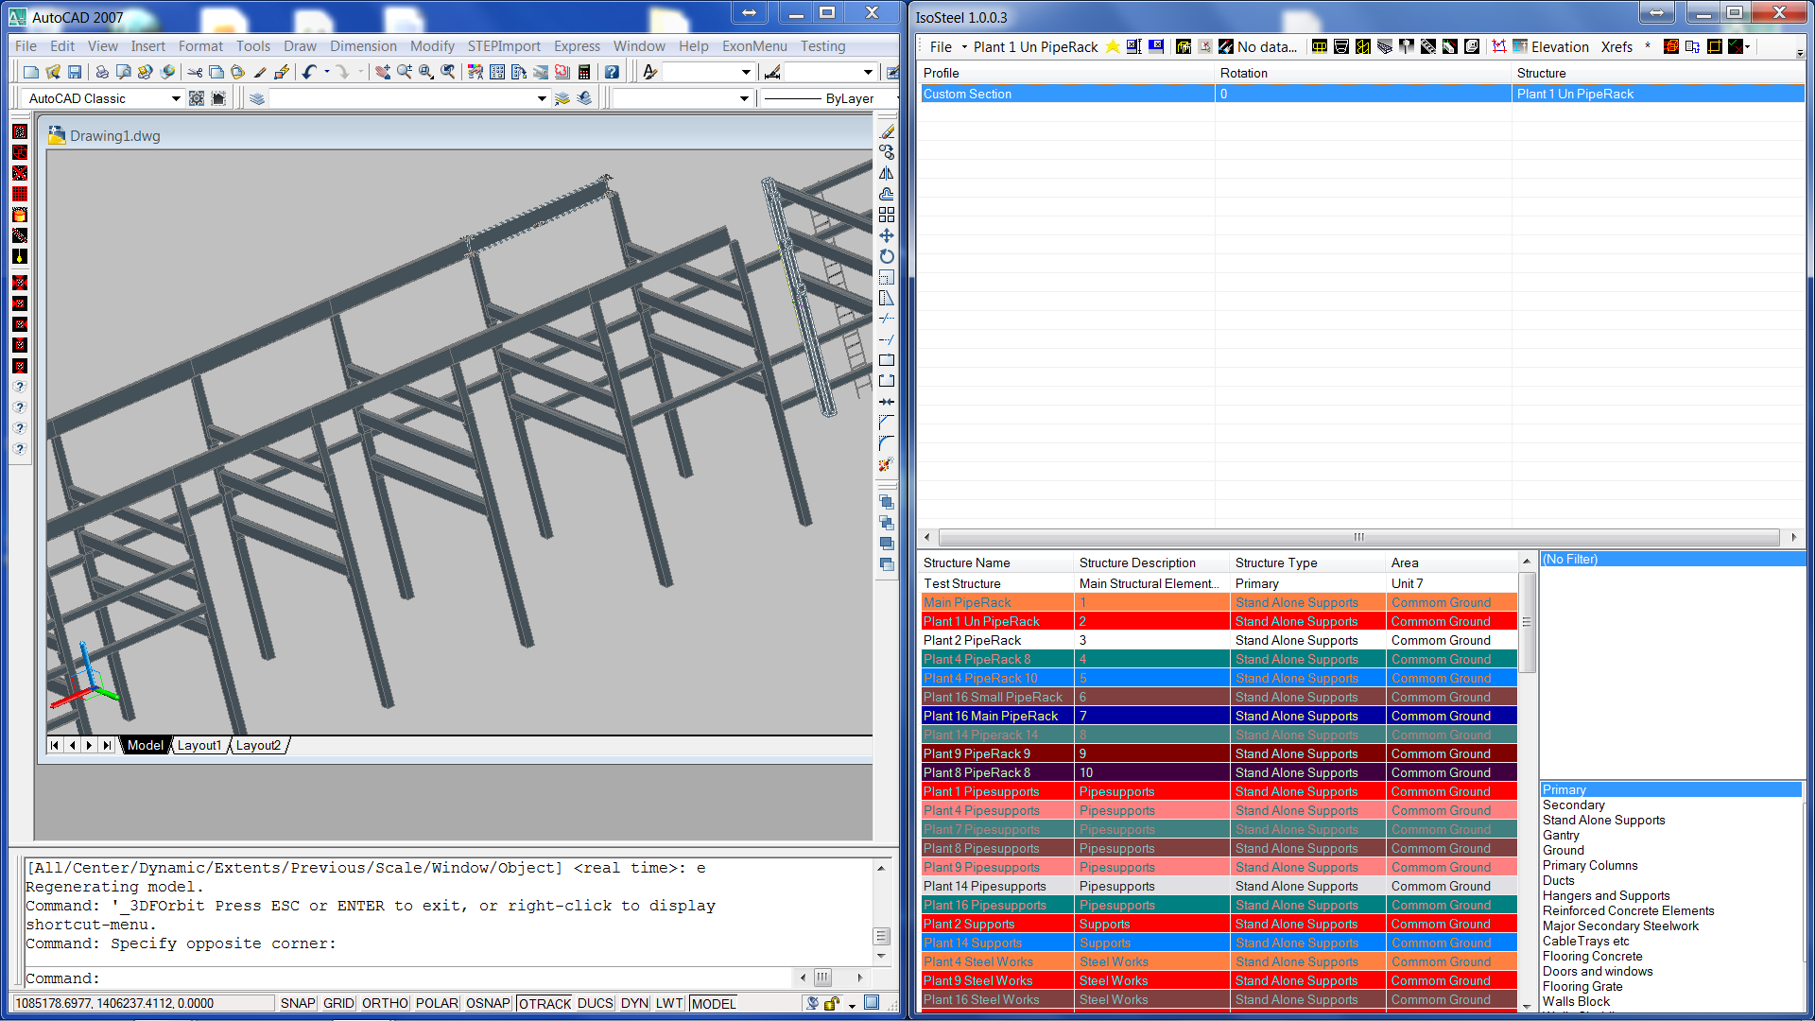Toggle DYN input in status bar
The image size is (1815, 1021).
click(634, 1003)
